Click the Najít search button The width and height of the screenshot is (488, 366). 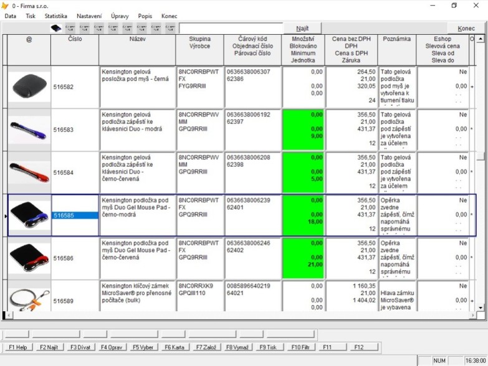[x=302, y=28]
